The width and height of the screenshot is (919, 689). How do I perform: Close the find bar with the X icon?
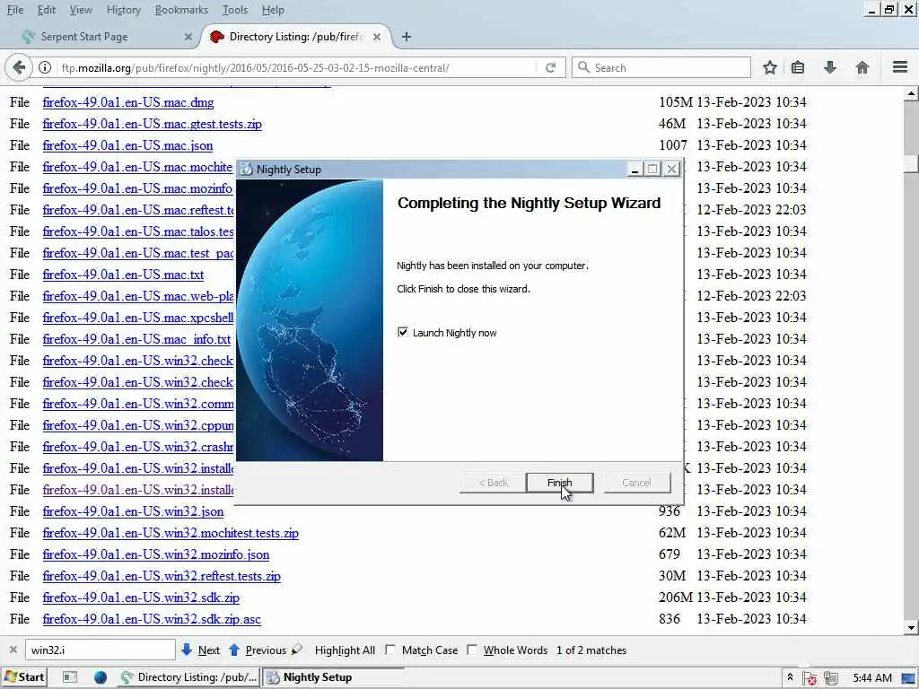click(x=13, y=650)
